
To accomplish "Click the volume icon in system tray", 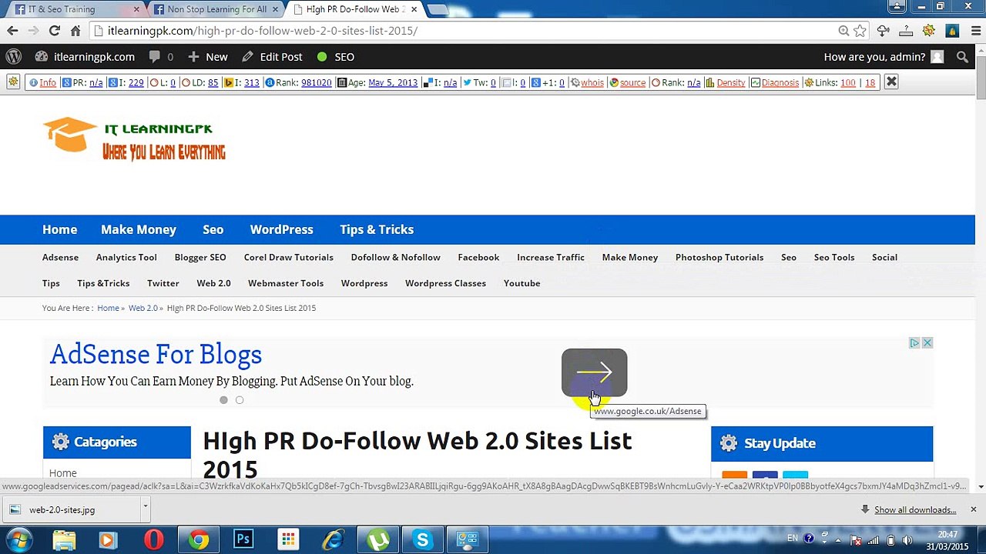I will pyautogui.click(x=907, y=540).
